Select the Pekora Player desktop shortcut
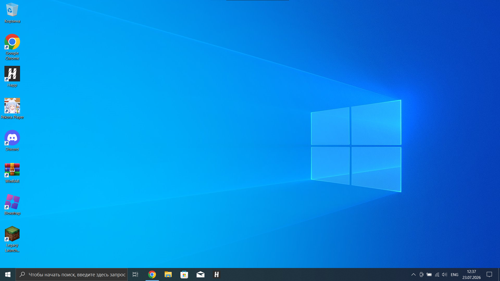Image resolution: width=500 pixels, height=281 pixels. coord(12,108)
